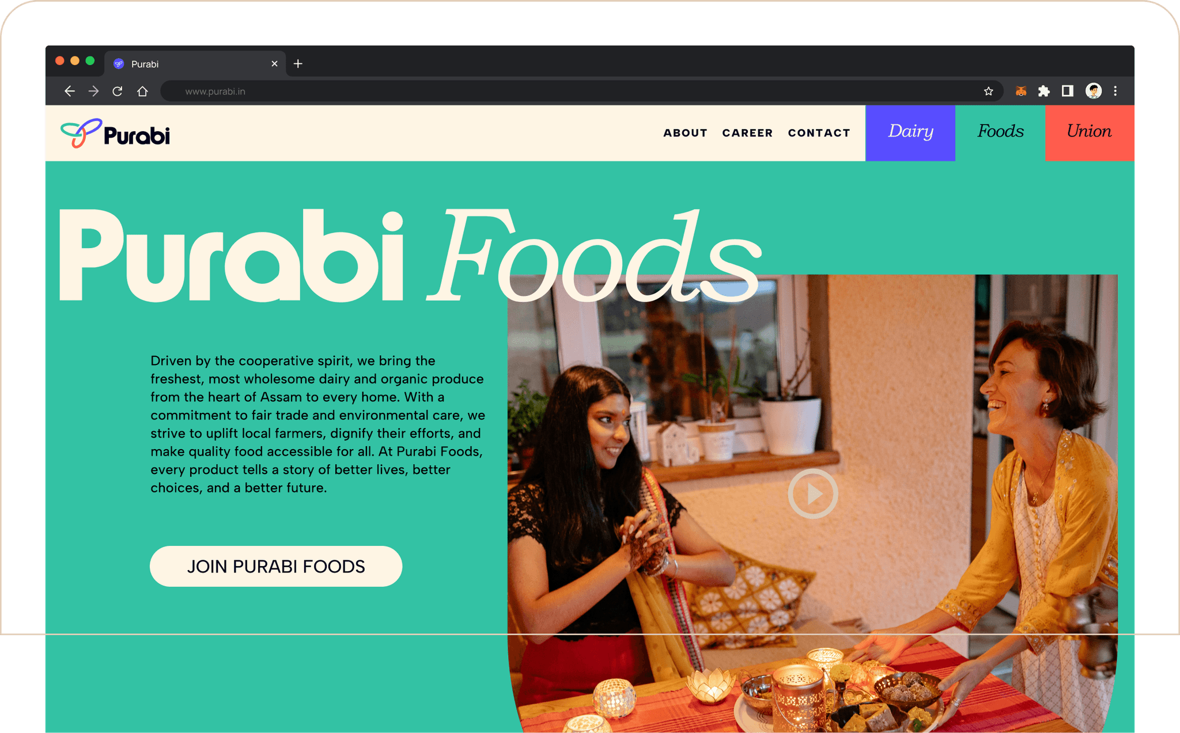Reload the page with the refresh icon
1180x733 pixels.
[x=118, y=91]
